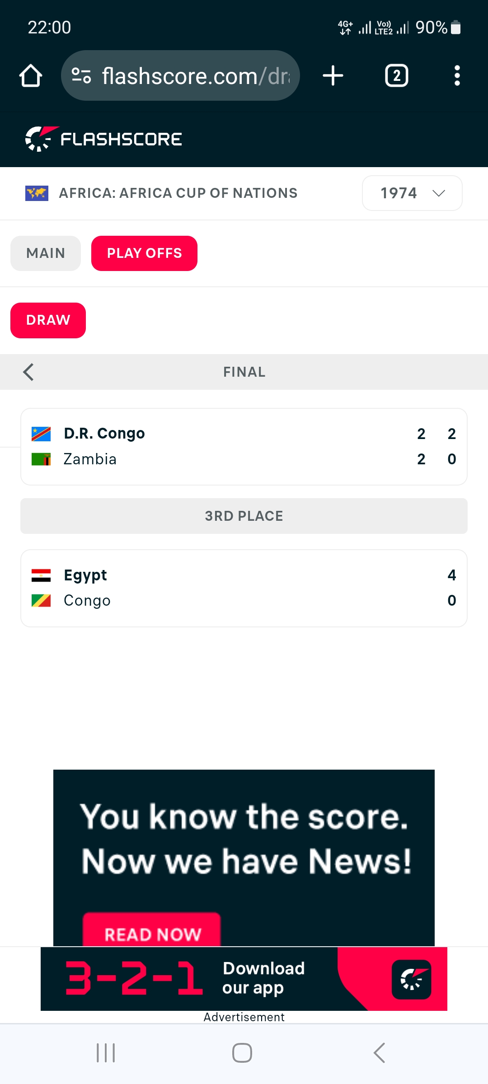Open the Egypt vs Congo match

coord(244,588)
